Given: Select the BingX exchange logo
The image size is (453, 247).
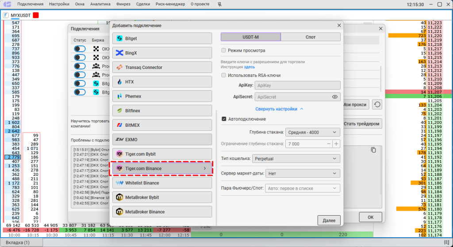Looking at the screenshot, I should (x=119, y=53).
